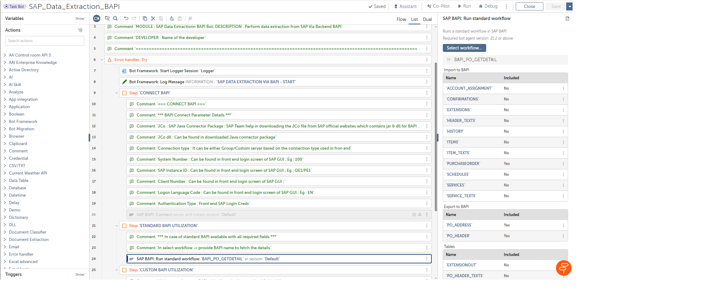Open options for line 21 STANDARD BAPI UTILIZATION
Viewport: 704px width, 295px height.
(427, 226)
